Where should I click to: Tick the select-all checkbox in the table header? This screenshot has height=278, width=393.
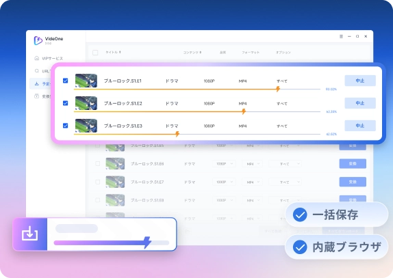(x=95, y=53)
